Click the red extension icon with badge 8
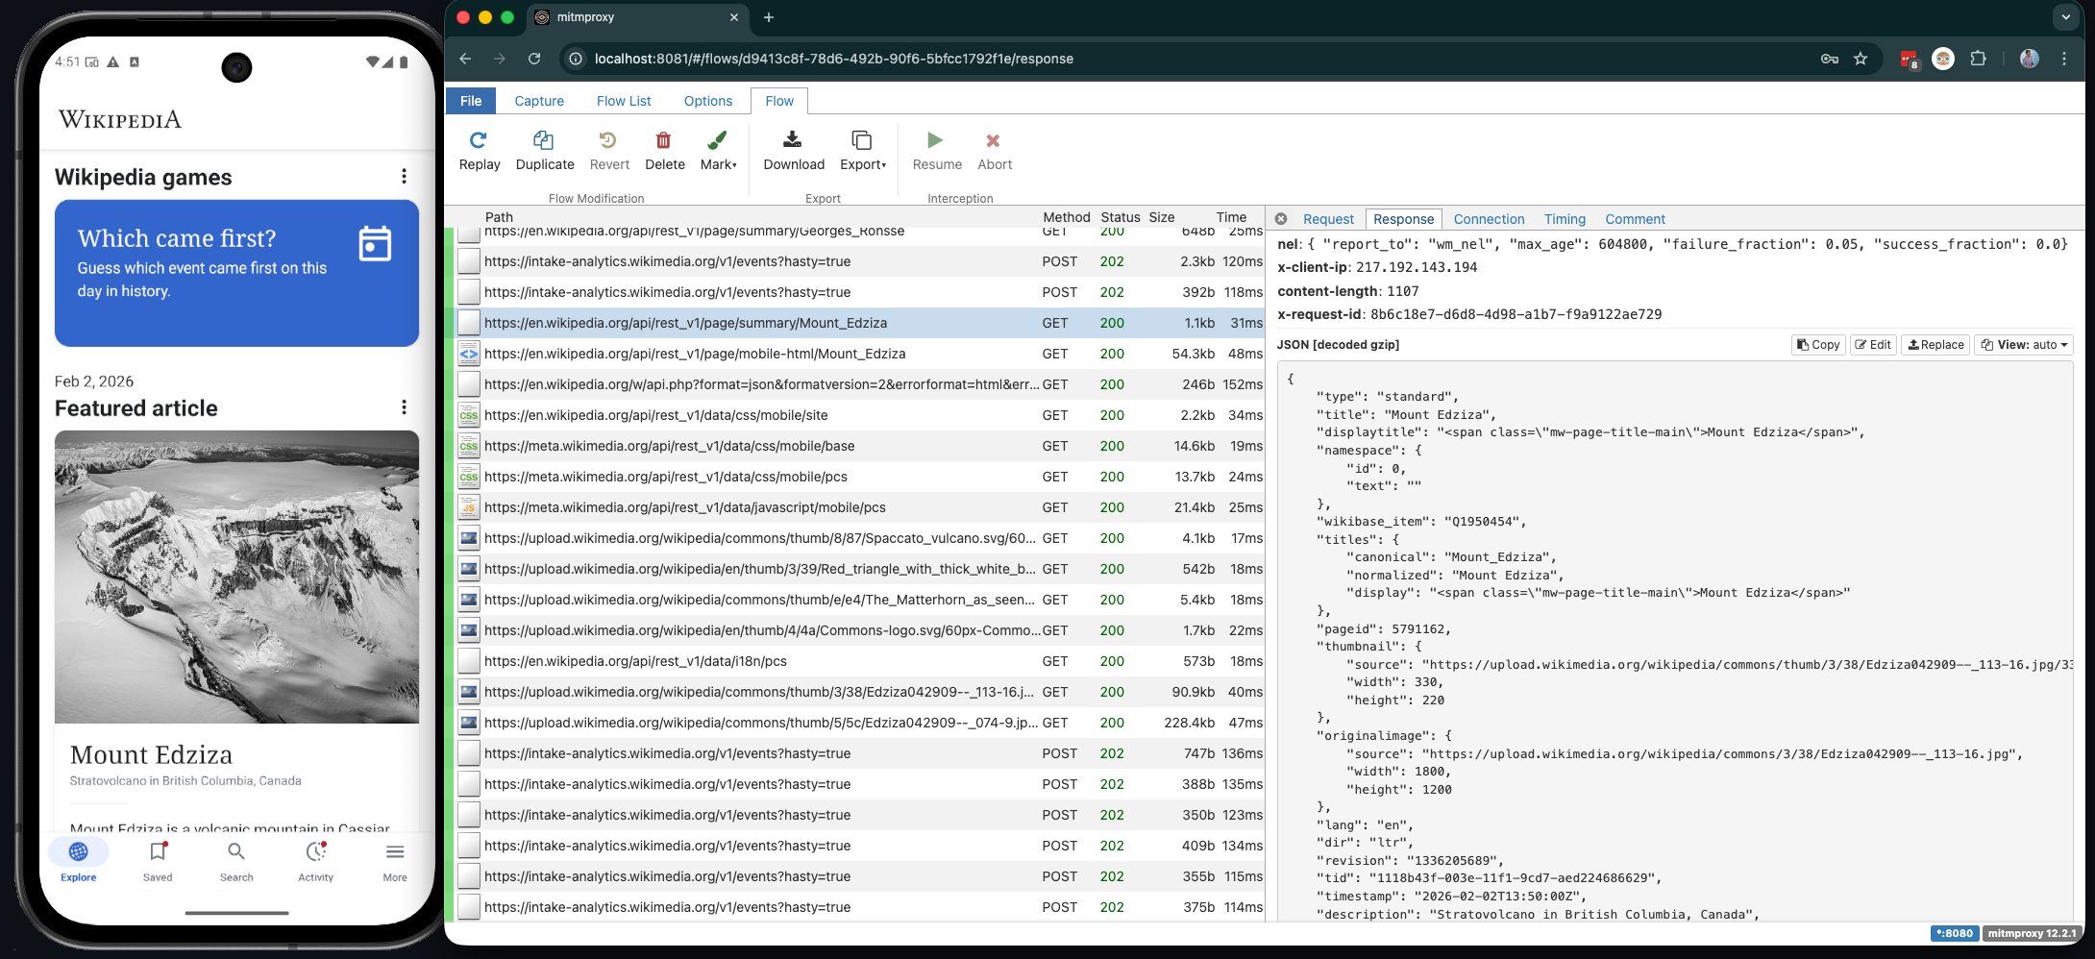2095x959 pixels. (1909, 60)
